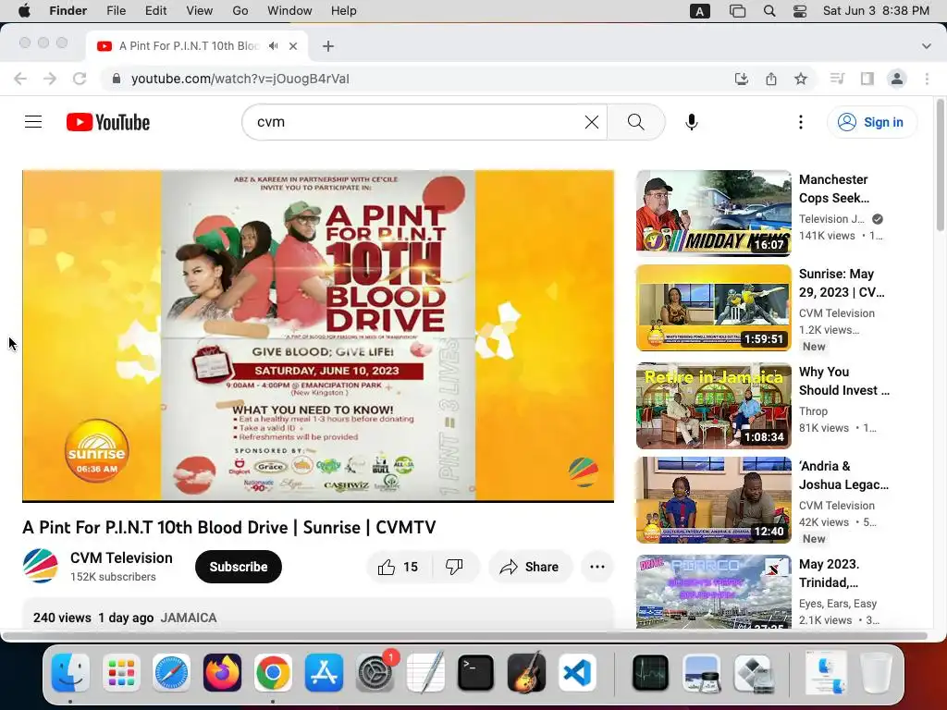The image size is (947, 710).
Task: Open Chrome profile avatar
Action: pos(897,79)
